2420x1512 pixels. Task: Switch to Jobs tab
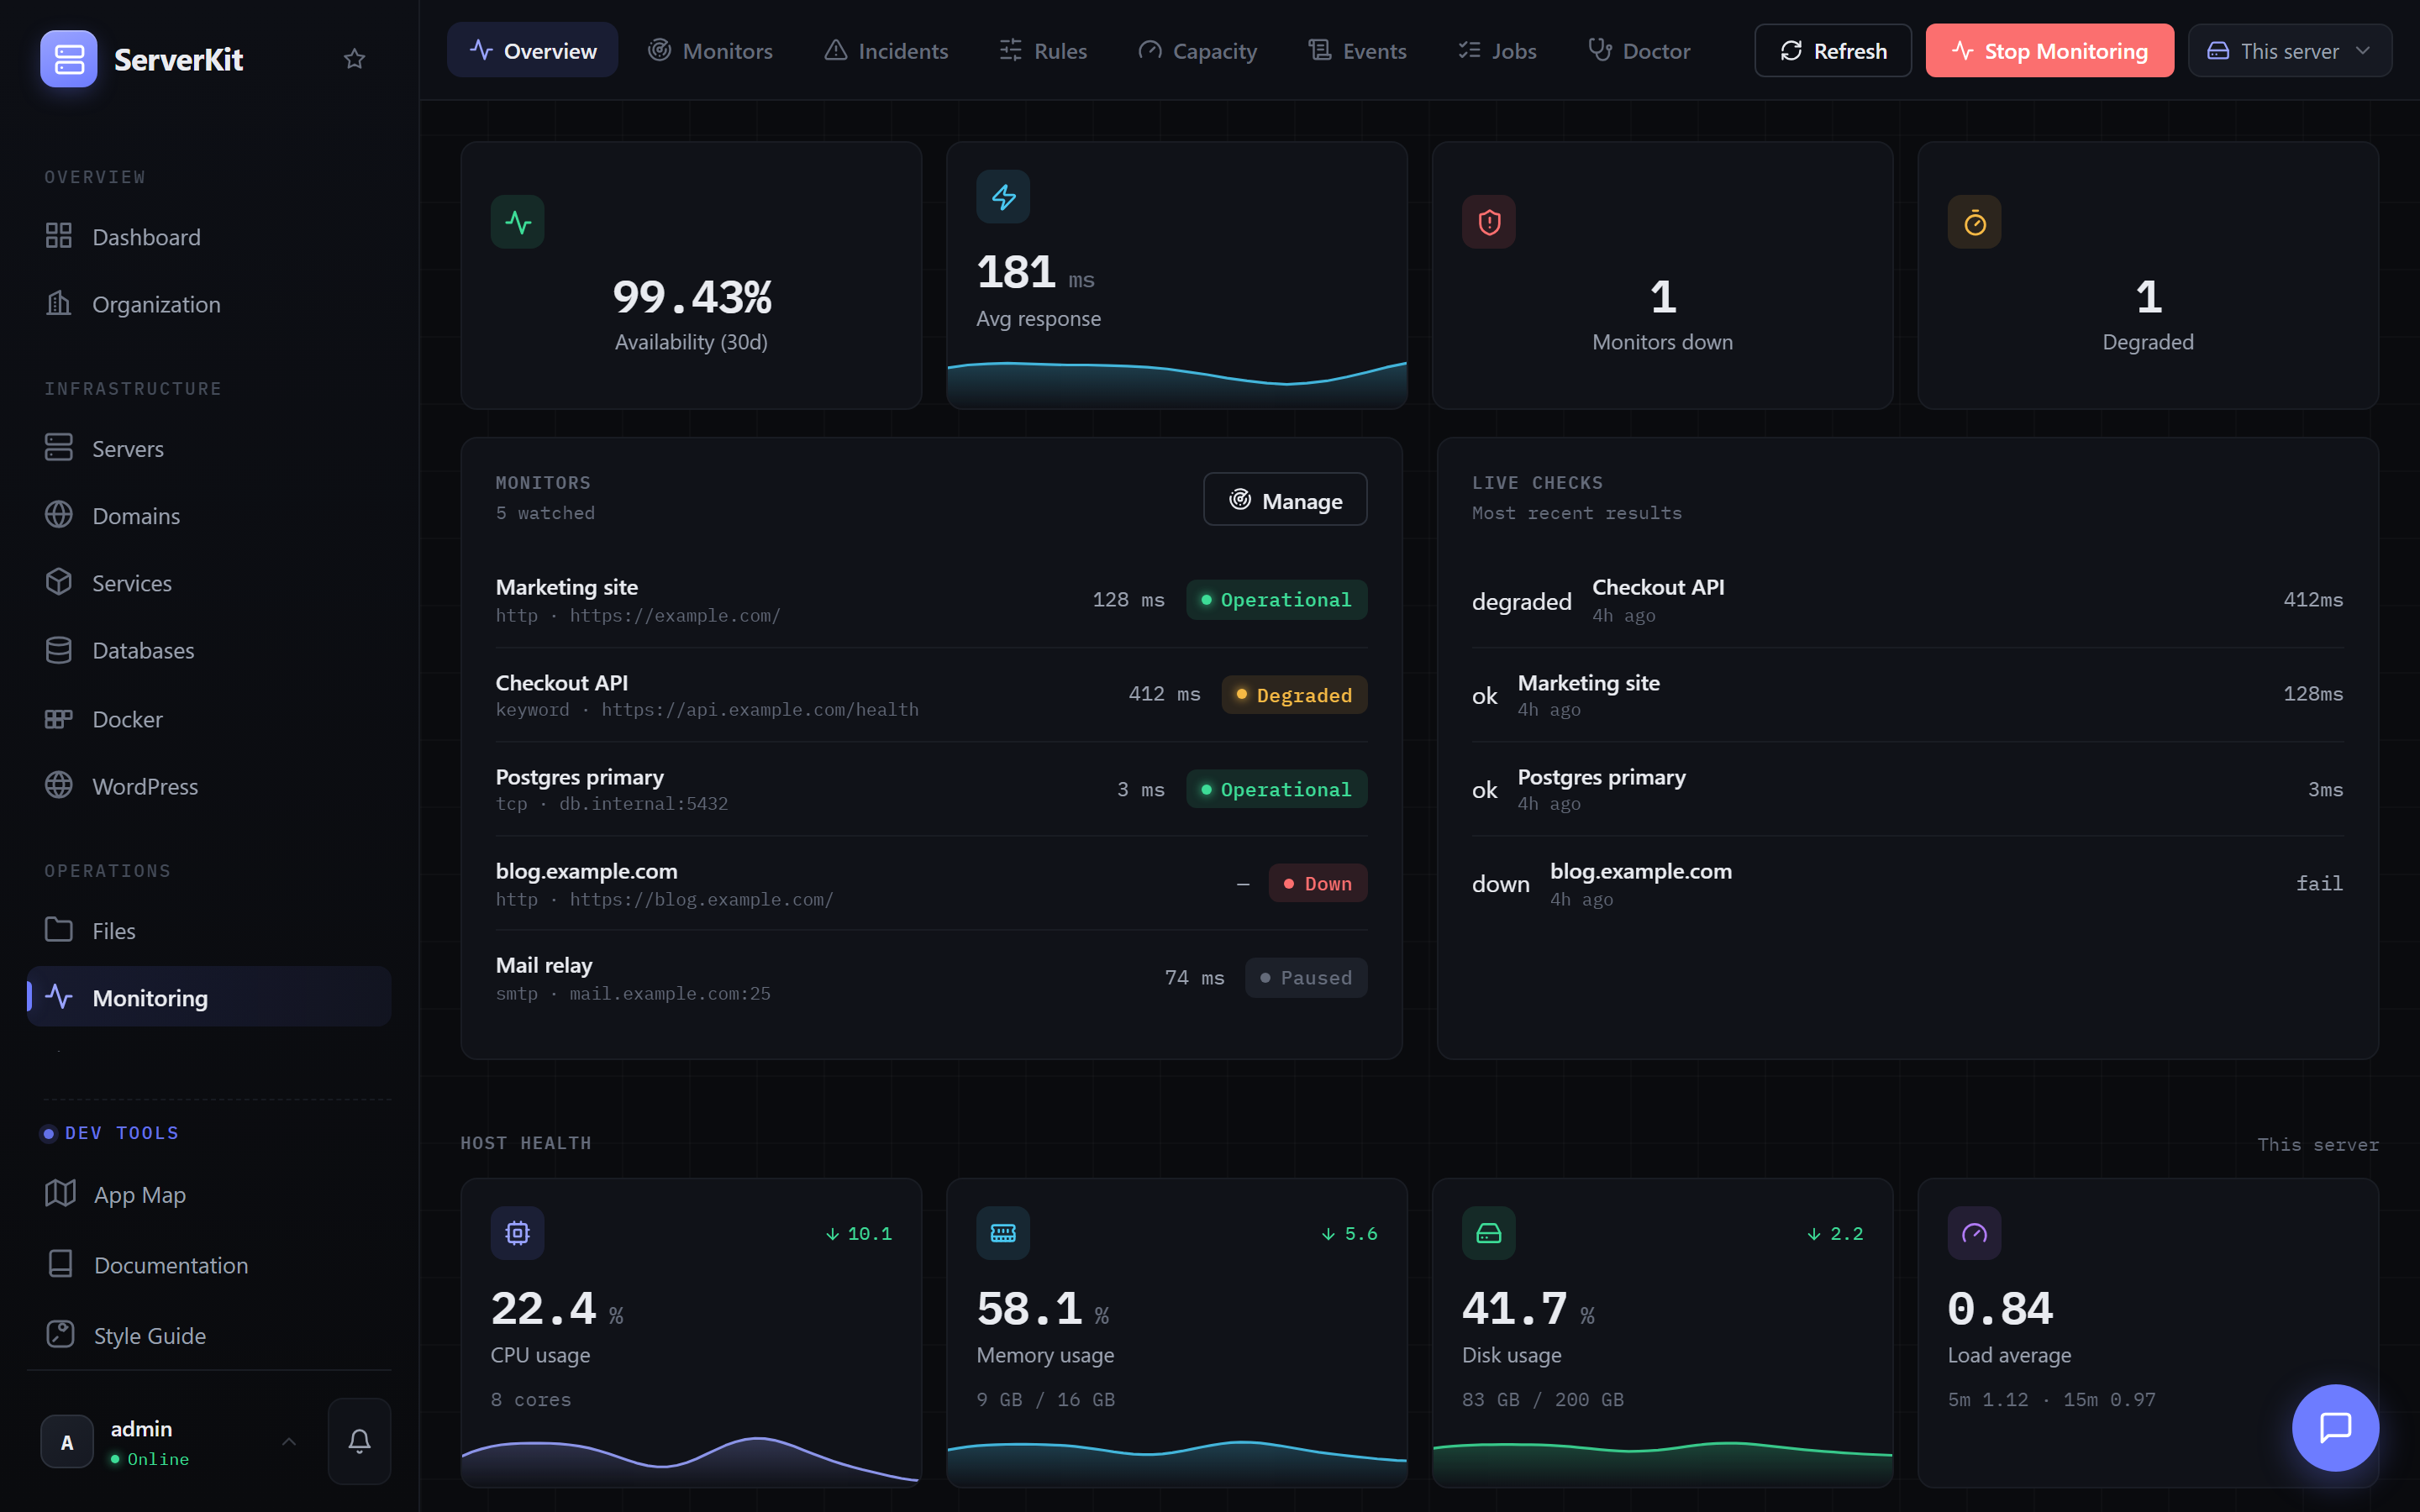[1497, 50]
